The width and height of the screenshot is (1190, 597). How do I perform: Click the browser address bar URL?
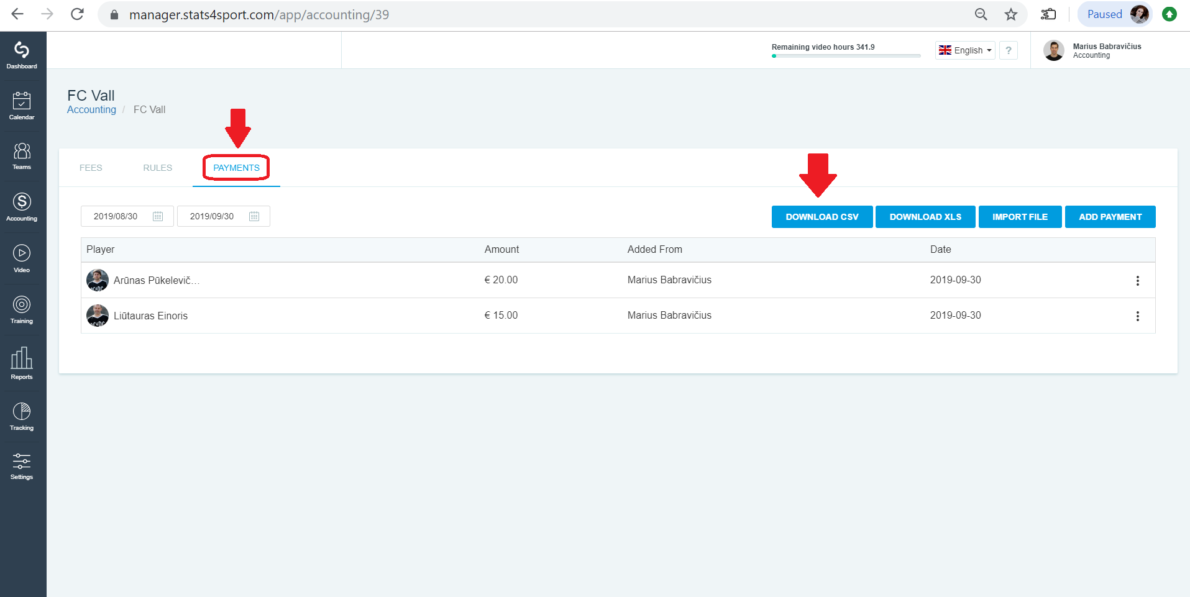click(x=259, y=14)
